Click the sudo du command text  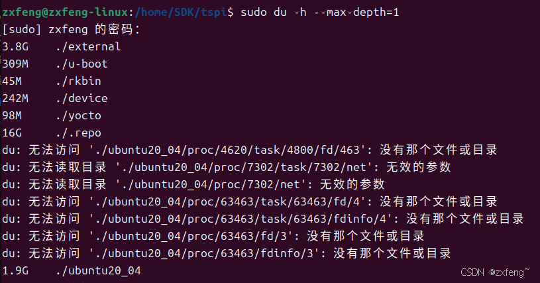[319, 13]
